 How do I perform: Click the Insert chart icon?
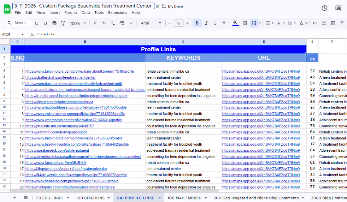333,23
